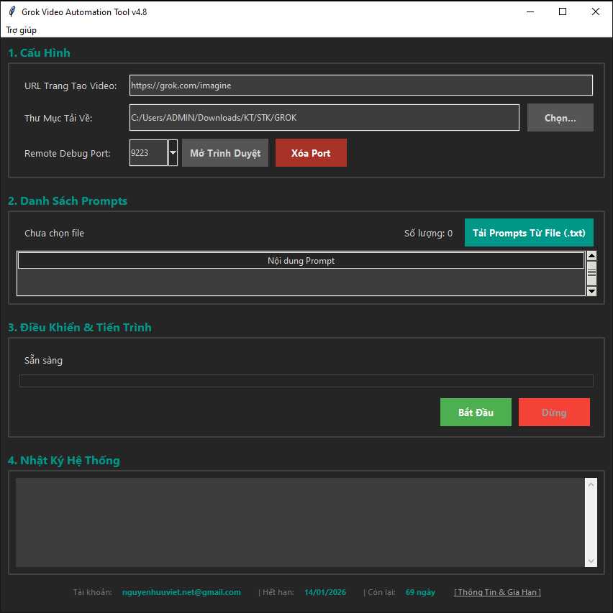The width and height of the screenshot is (613, 613).
Task: Click the Số lượng: 0 count label
Action: pos(428,234)
